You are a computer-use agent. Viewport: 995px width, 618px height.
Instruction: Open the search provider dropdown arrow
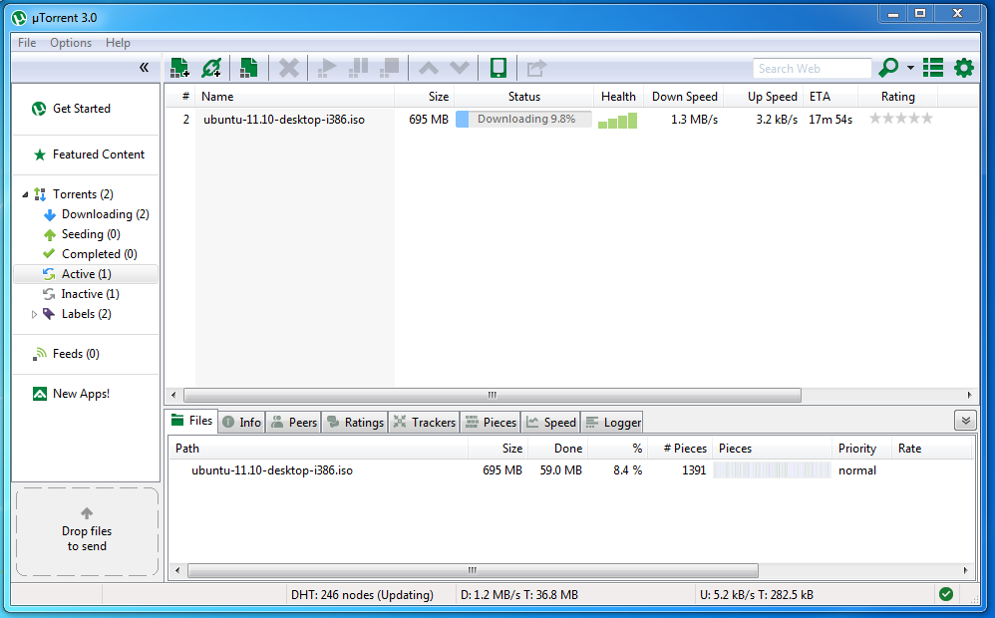(910, 67)
